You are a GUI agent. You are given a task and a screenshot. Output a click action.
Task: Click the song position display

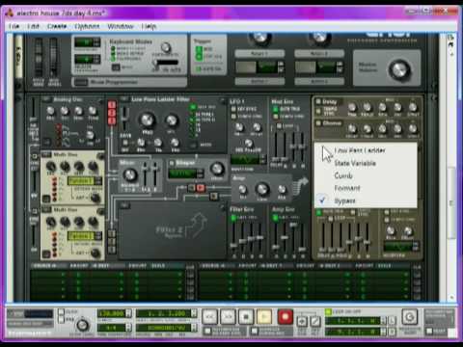pos(164,313)
